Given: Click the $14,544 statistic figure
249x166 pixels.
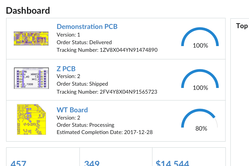Looking at the screenshot, I should [173, 163].
